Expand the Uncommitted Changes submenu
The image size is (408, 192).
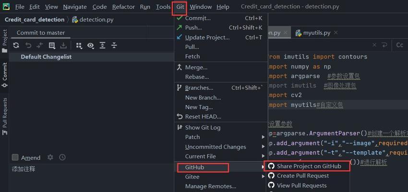tap(263, 147)
